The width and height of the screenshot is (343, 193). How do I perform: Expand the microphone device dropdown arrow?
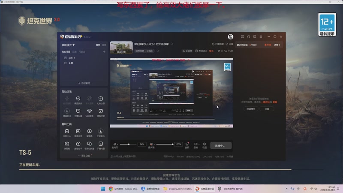[117, 144]
